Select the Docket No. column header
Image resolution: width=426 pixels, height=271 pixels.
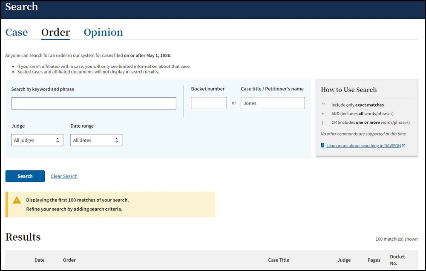pyautogui.click(x=397, y=260)
